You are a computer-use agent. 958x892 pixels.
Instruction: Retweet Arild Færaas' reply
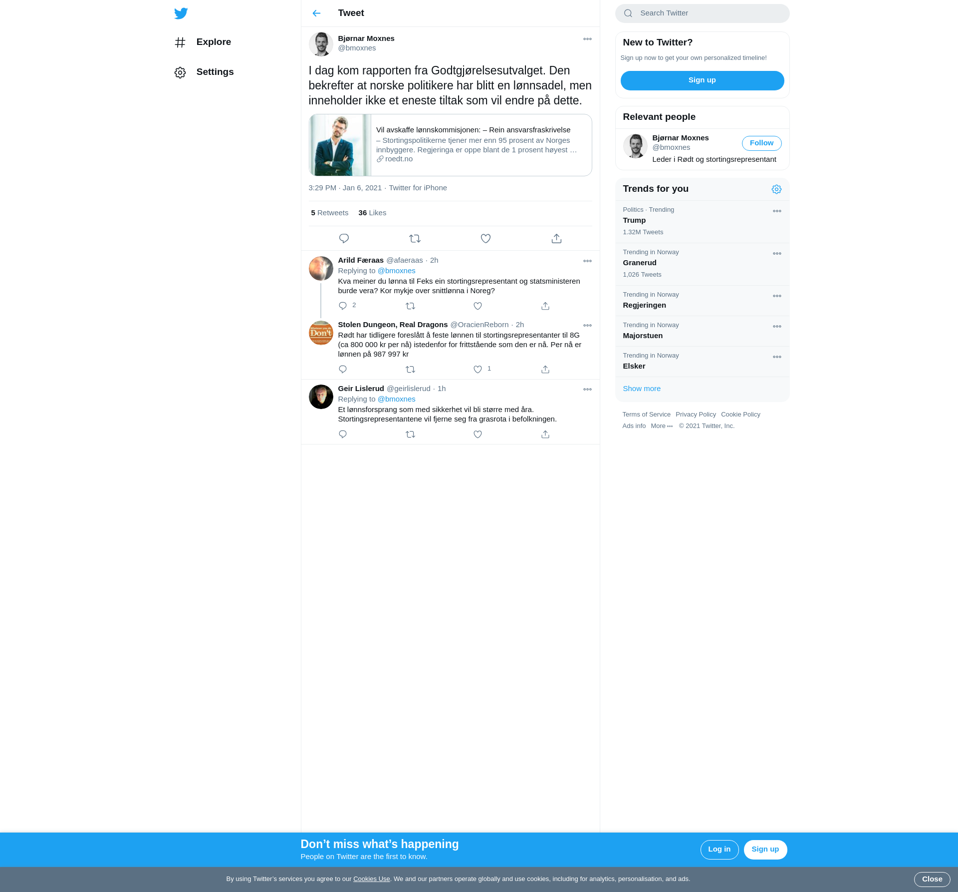(410, 306)
